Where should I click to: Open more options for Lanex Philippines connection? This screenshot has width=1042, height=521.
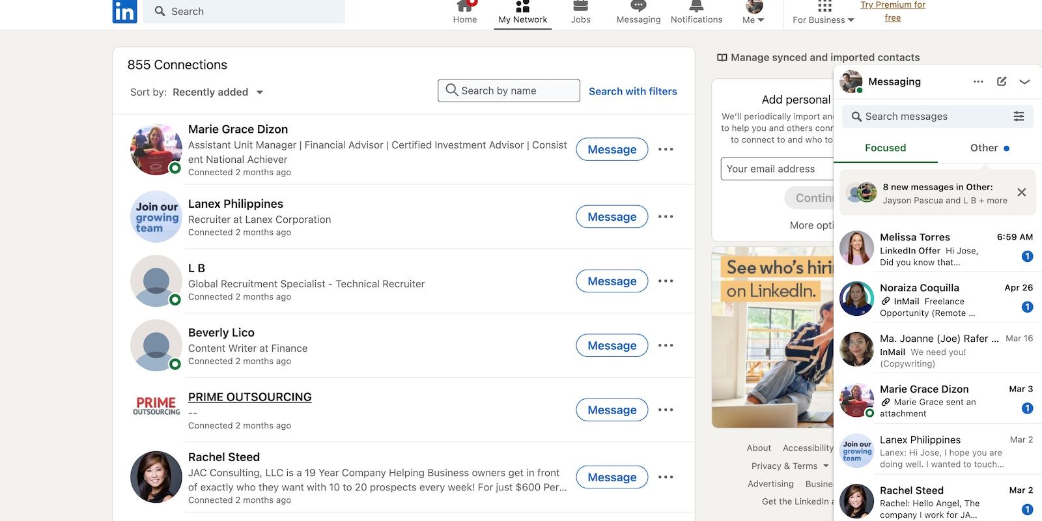[666, 216]
